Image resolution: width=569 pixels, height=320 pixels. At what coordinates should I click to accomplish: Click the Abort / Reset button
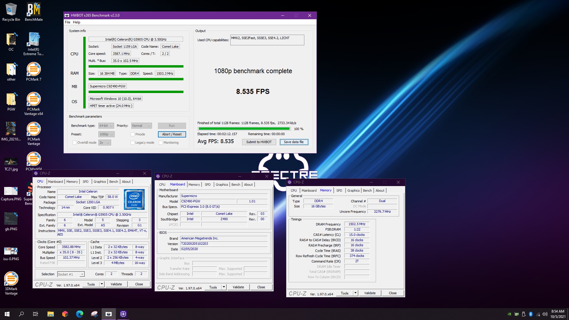pos(172,134)
